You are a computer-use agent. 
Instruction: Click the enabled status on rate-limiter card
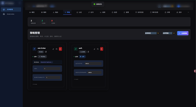pyautogui.click(x=34, y=57)
